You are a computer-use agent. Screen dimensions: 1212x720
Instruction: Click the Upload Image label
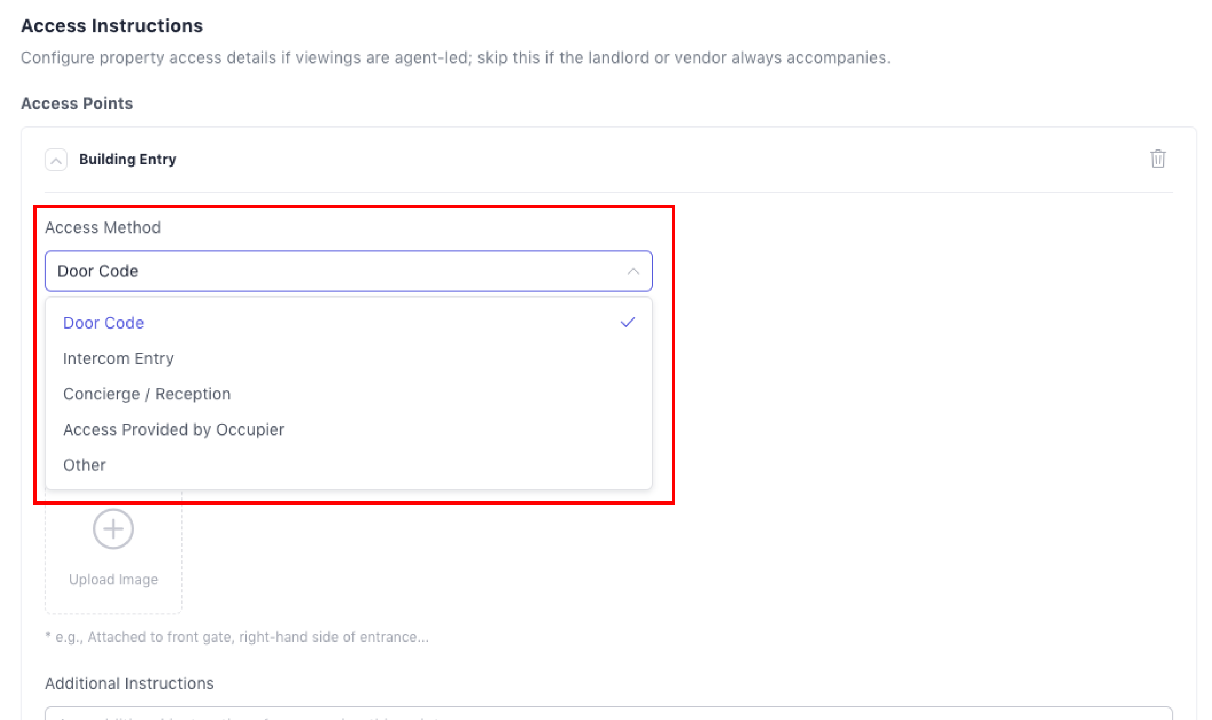(x=113, y=579)
